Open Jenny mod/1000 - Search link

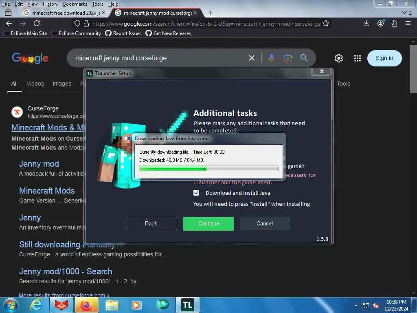66,271
